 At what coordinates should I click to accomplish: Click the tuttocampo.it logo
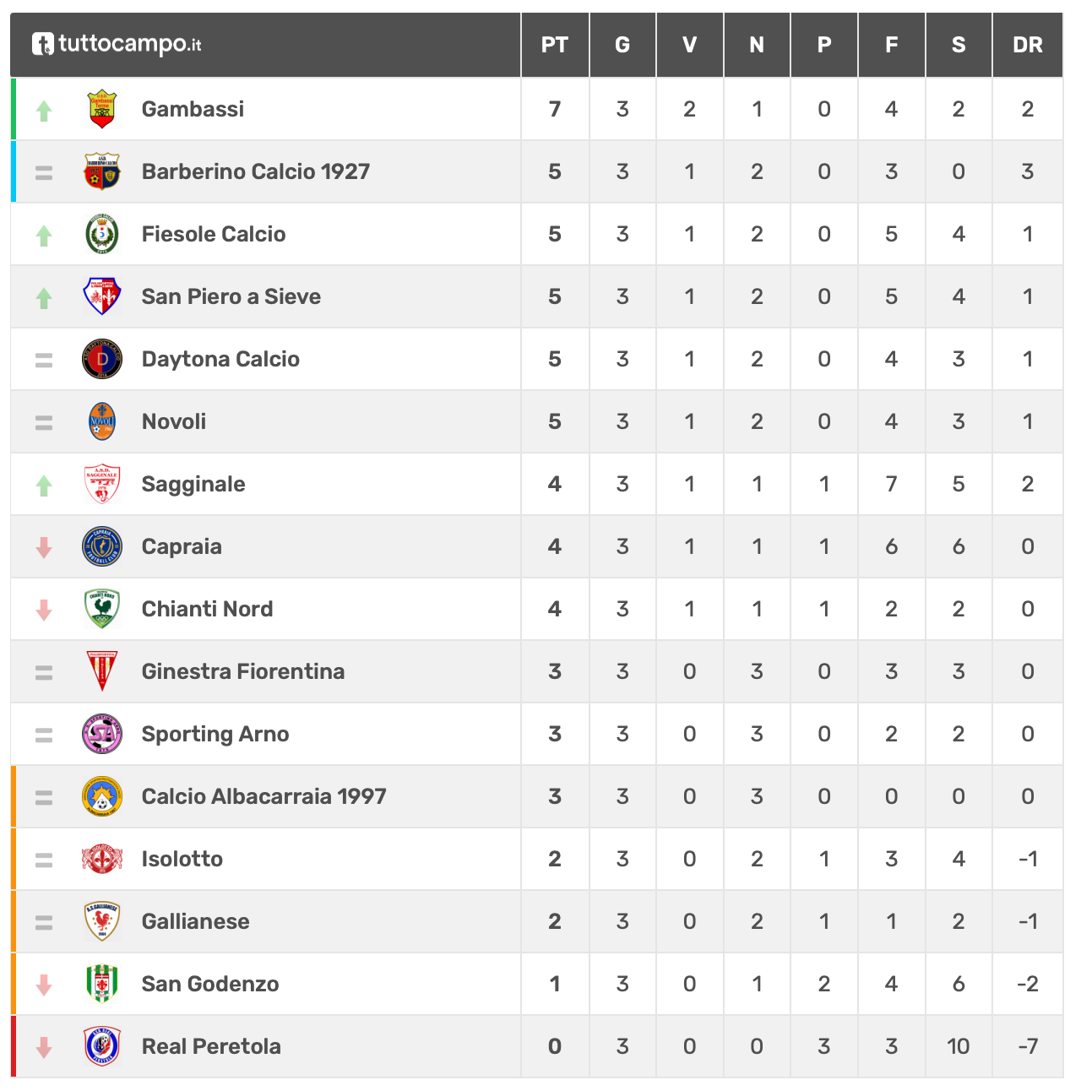click(117, 44)
